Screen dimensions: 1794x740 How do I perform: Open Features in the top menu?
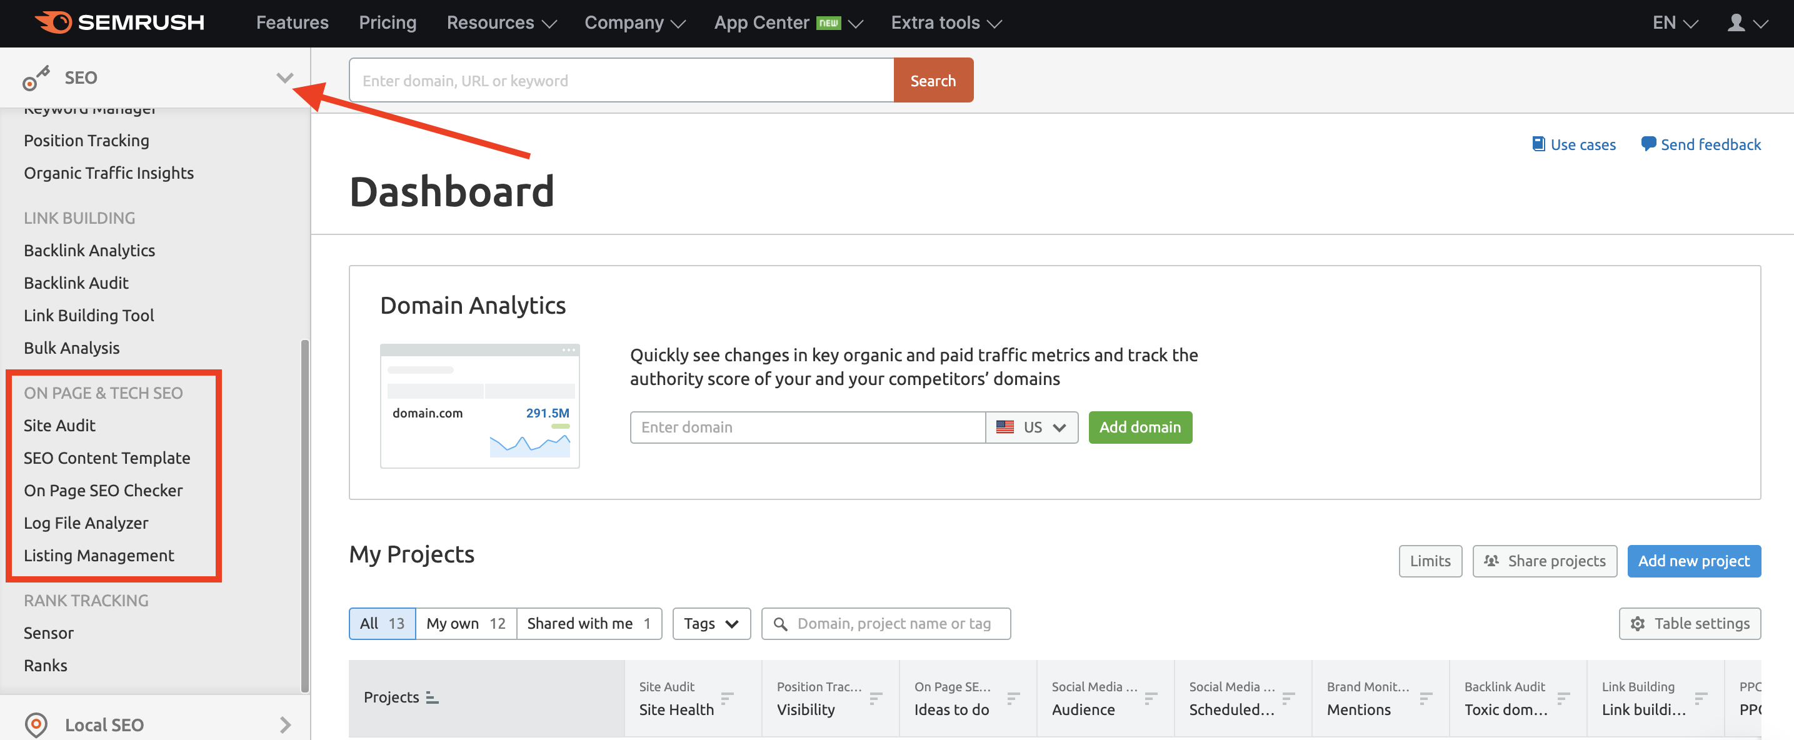pos(293,23)
